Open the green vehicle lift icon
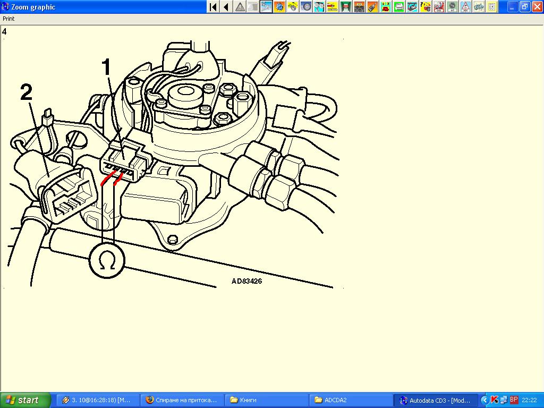The width and height of the screenshot is (544, 408). 346,7
